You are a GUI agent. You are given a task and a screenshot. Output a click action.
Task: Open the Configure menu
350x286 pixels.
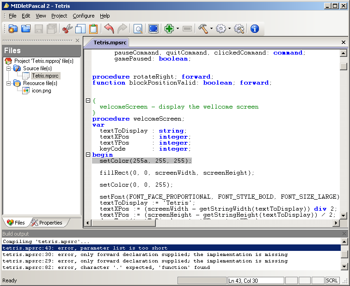click(83, 16)
